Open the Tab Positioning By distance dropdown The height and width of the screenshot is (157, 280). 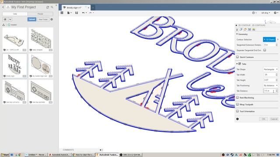pos(270,85)
